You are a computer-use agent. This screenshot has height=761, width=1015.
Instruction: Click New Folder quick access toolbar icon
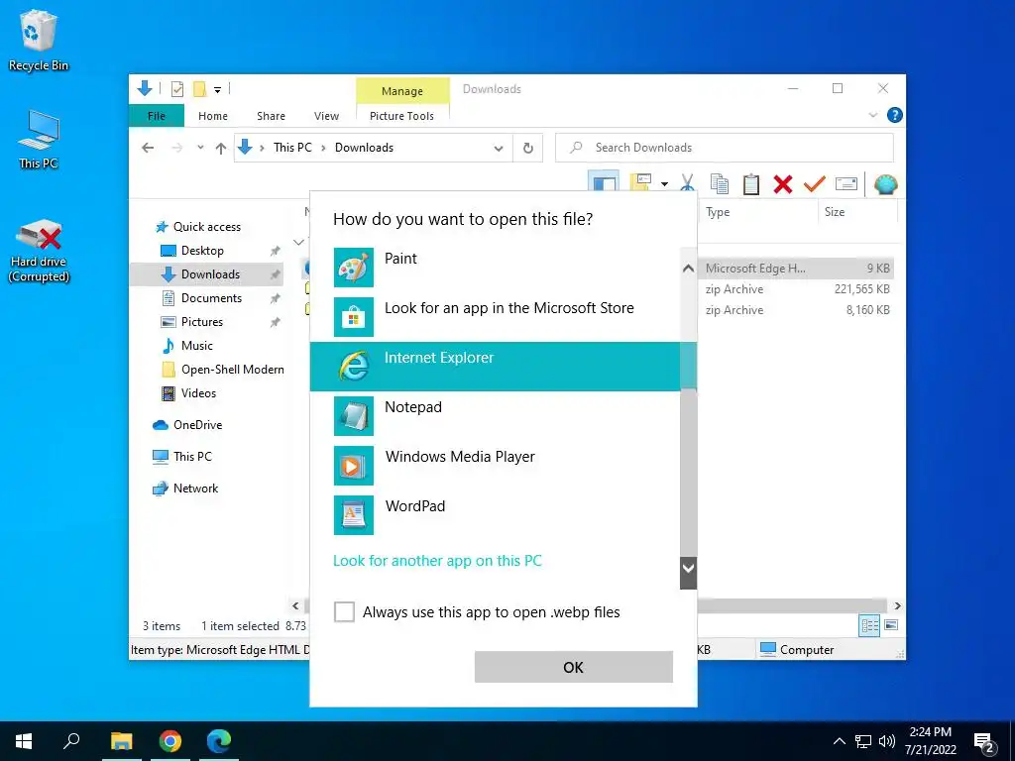pos(199,88)
